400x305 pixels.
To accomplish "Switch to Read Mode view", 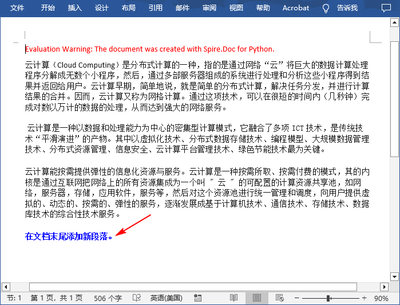I will (233, 298).
